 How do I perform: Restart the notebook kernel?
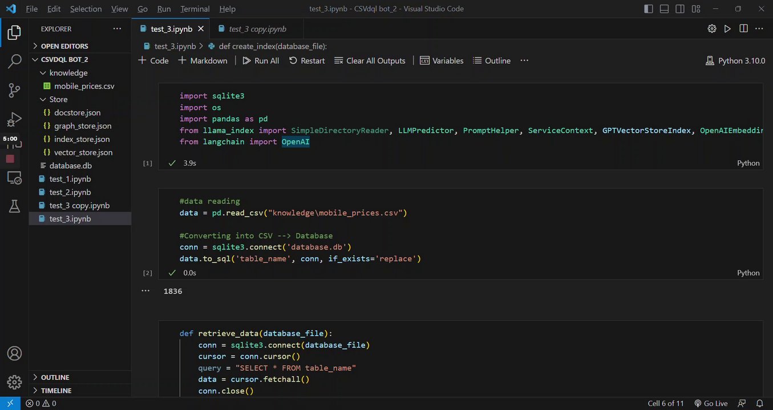[307, 60]
